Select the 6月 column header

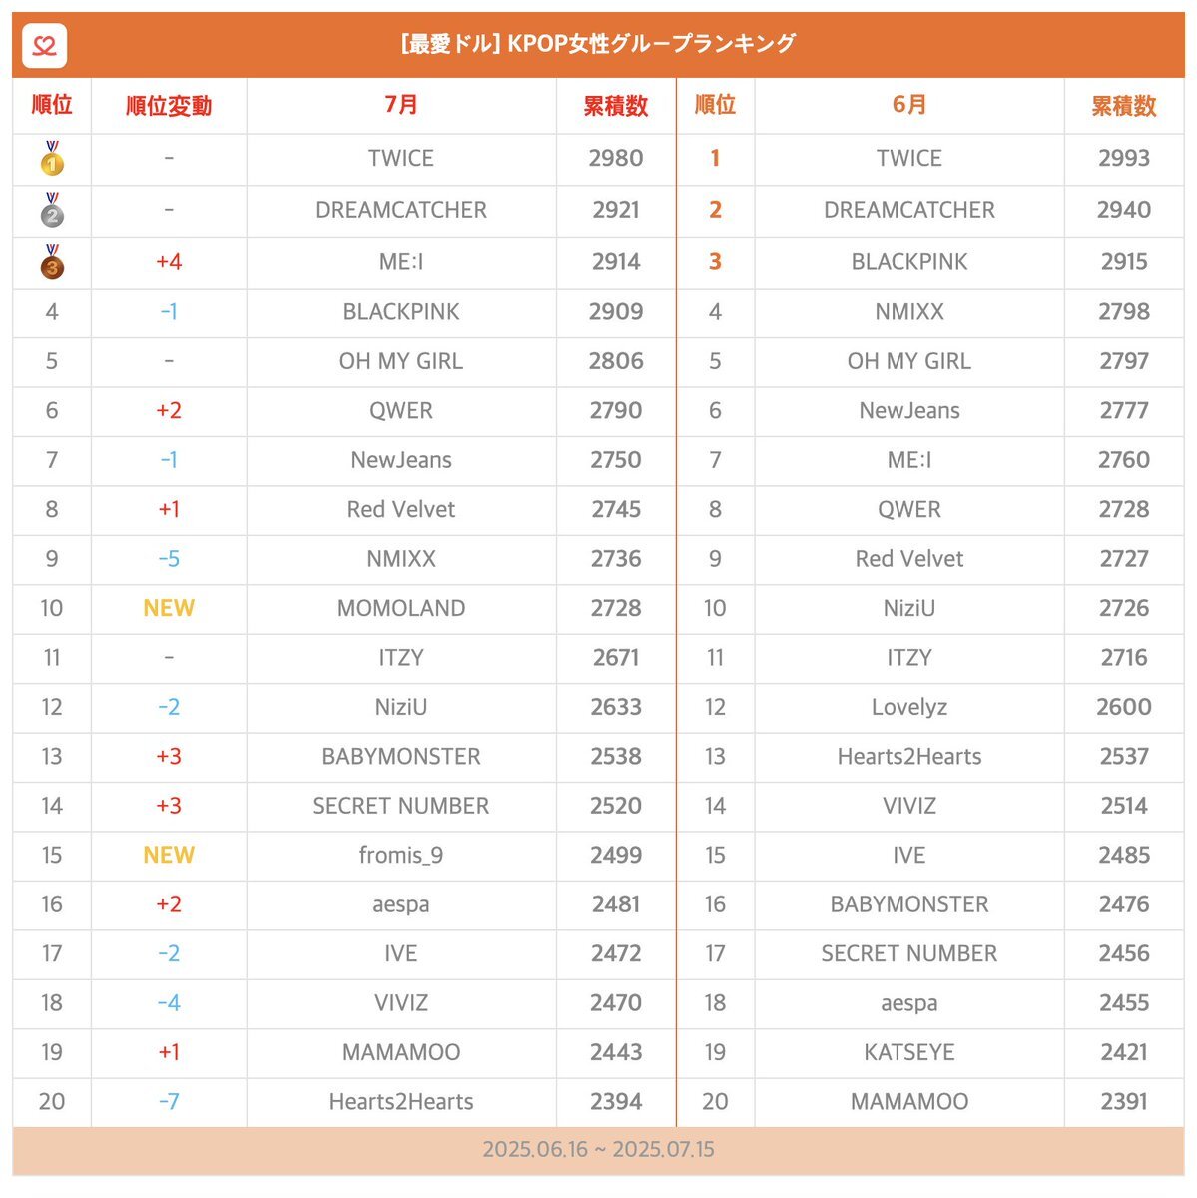pos(909,105)
